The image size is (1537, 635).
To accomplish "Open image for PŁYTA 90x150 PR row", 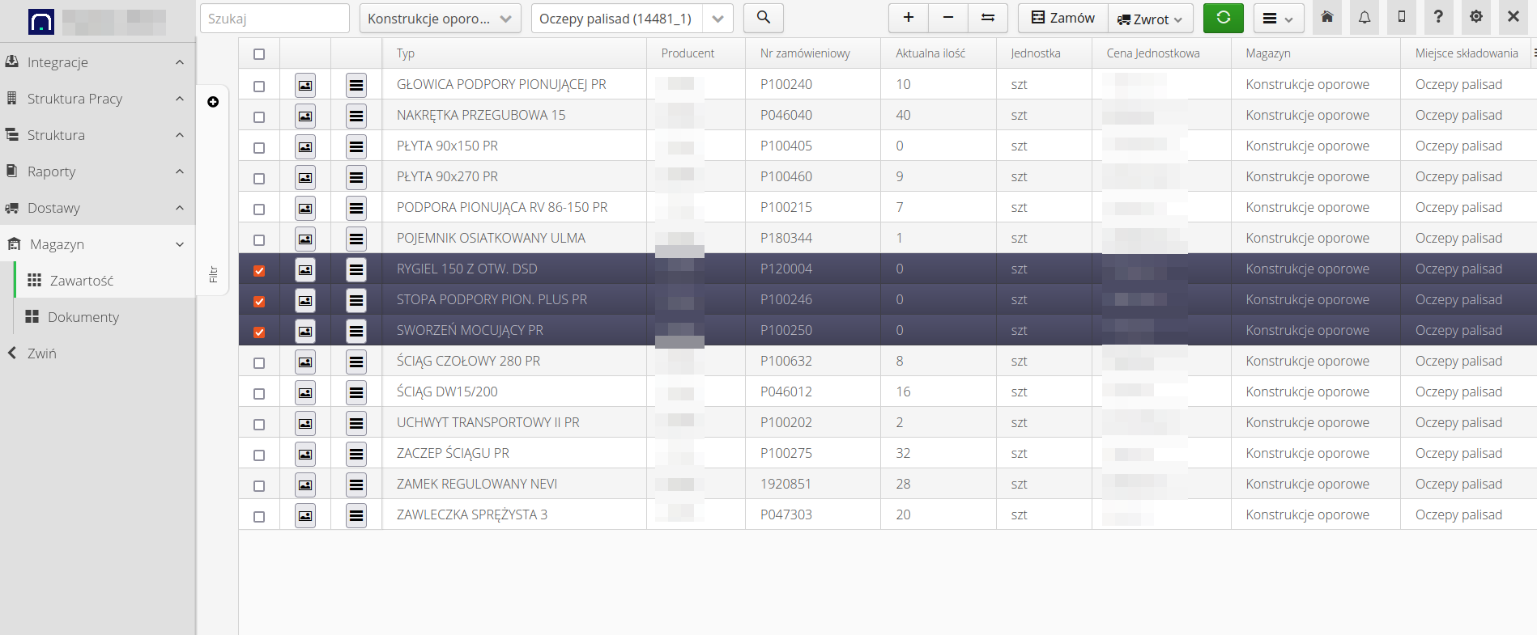I will 305,146.
